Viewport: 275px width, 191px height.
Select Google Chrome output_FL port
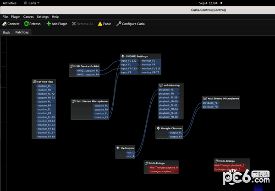(x=176, y=133)
